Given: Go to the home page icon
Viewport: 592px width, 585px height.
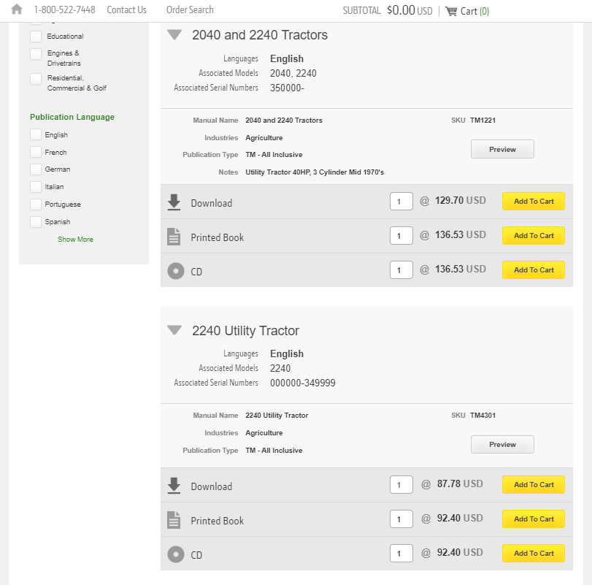Looking at the screenshot, I should click(17, 9).
